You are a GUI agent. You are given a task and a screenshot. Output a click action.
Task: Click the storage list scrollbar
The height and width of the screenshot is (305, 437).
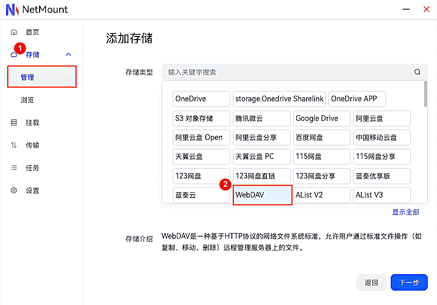(425, 94)
